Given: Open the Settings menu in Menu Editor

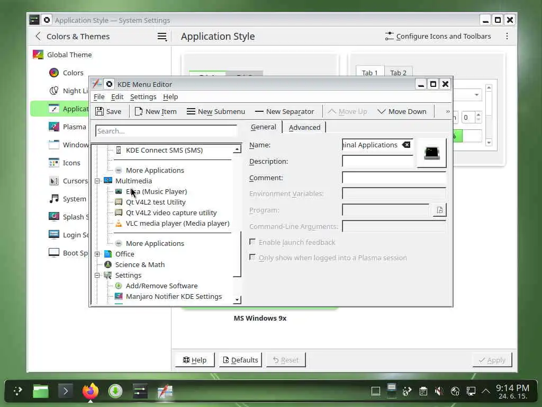Looking at the screenshot, I should (x=143, y=97).
